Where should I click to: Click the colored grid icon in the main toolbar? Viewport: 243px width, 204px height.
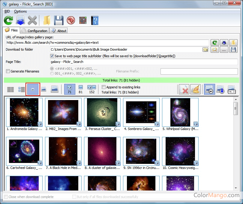coord(83,20)
